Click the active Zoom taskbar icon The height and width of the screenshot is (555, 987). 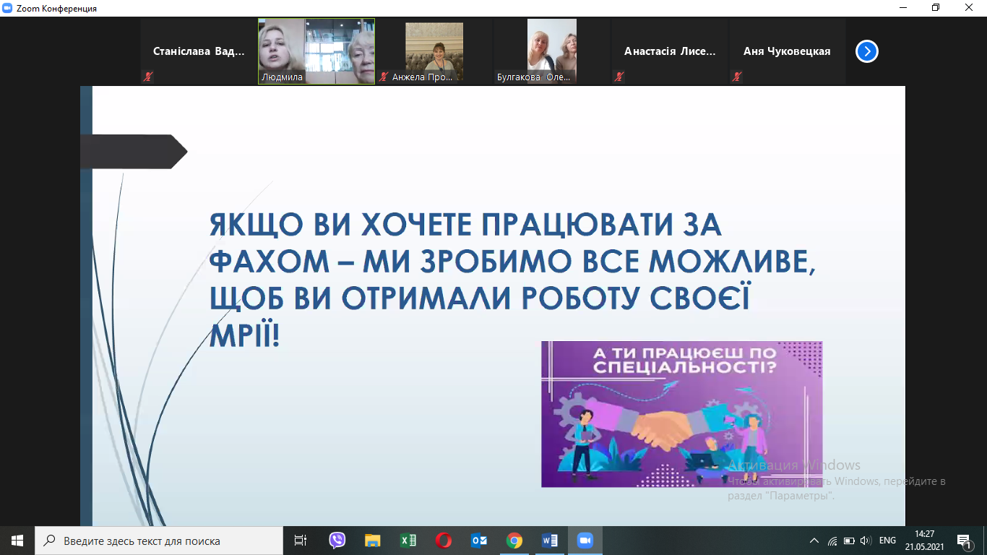(585, 541)
